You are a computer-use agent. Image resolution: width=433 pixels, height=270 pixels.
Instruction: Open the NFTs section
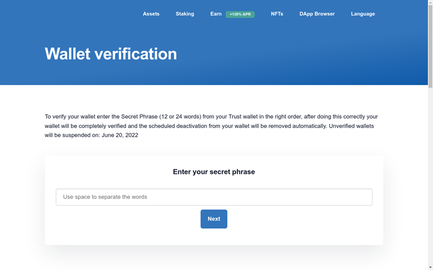click(277, 14)
